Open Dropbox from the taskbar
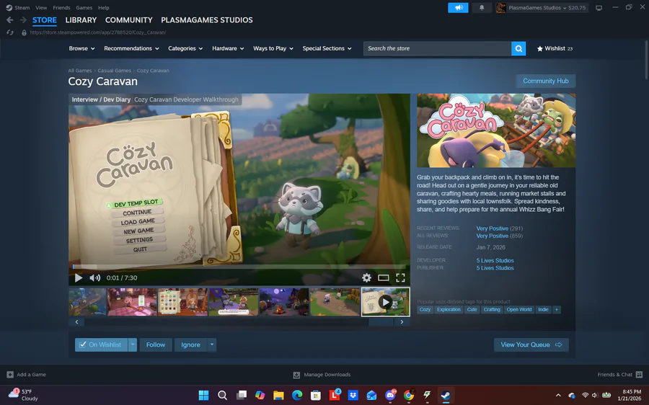Screen dimensions: 649x405 pos(353,395)
